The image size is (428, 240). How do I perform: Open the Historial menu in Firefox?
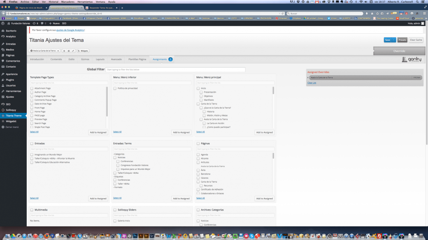coord(53,2)
